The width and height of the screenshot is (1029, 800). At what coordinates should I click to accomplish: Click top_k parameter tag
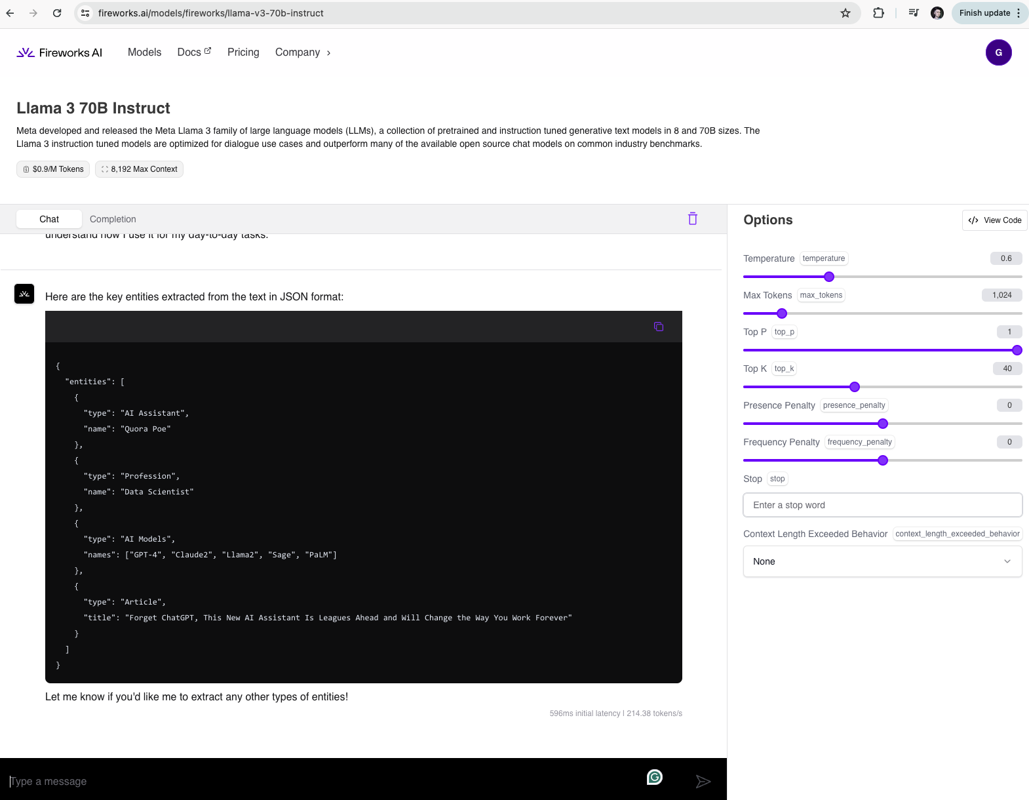click(784, 369)
